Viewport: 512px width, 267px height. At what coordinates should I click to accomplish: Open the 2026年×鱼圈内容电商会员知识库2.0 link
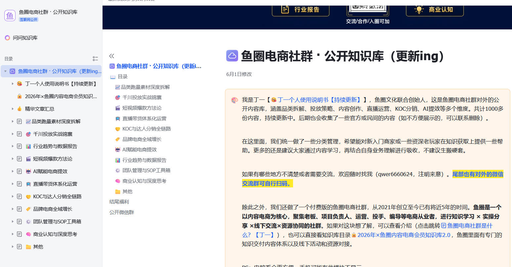404,235
